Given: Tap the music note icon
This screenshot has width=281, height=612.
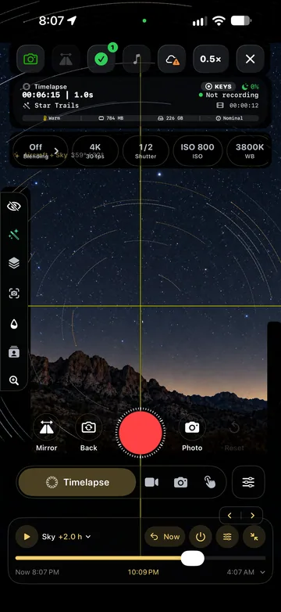Looking at the screenshot, I should pyautogui.click(x=137, y=59).
